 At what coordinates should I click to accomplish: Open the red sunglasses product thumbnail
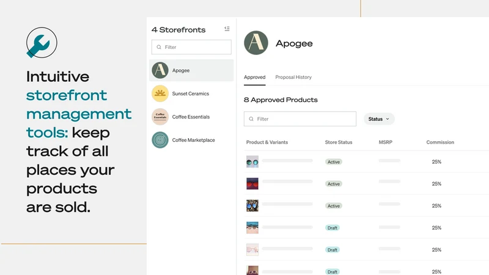pyautogui.click(x=252, y=184)
